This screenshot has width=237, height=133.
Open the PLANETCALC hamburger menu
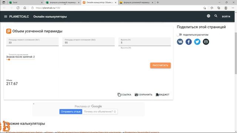pos(6,16)
